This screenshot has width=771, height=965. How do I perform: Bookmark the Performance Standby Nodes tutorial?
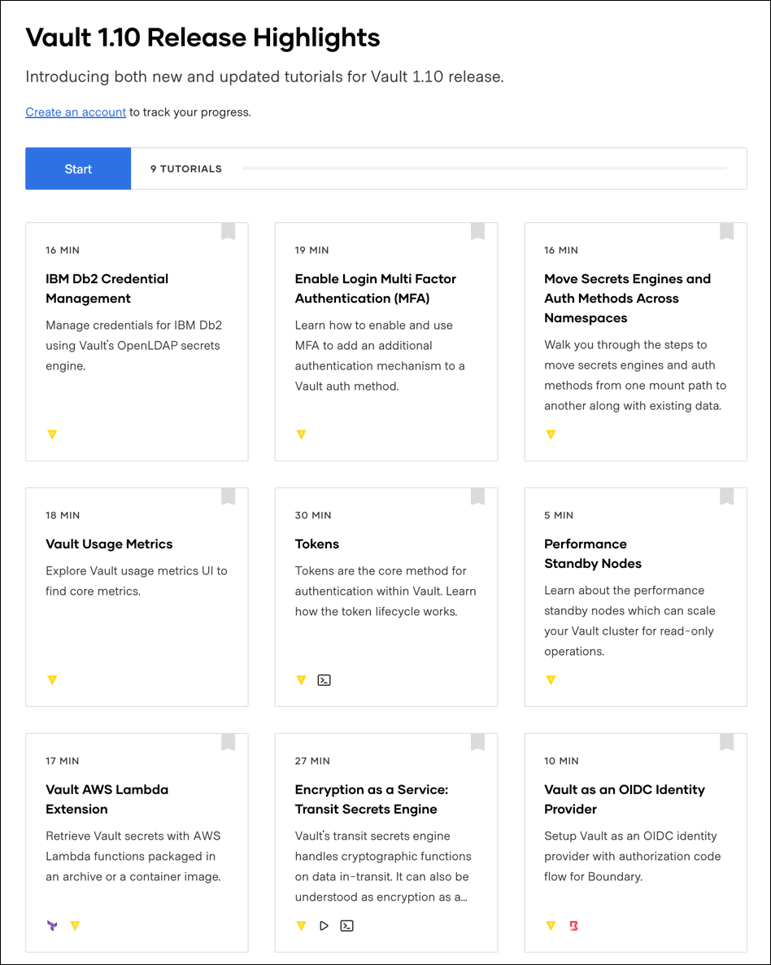726,497
